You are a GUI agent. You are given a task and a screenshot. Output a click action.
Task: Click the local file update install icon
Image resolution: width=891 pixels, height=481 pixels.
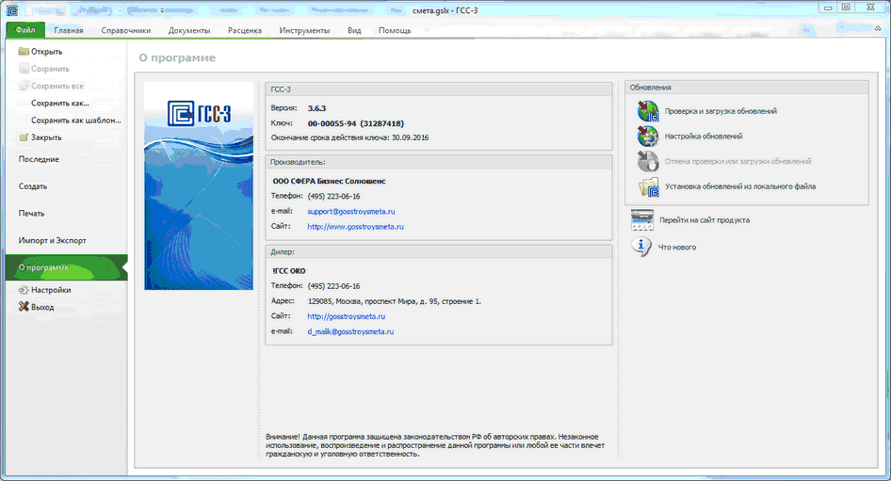[x=648, y=186]
